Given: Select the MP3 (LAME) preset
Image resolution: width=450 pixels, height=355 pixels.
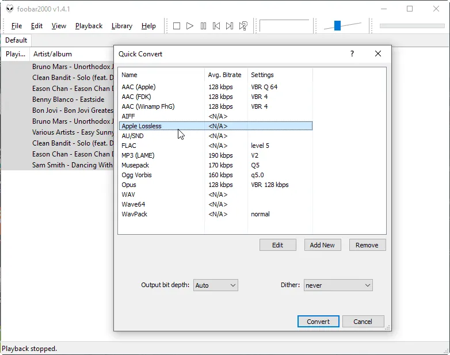Looking at the screenshot, I should [216, 155].
